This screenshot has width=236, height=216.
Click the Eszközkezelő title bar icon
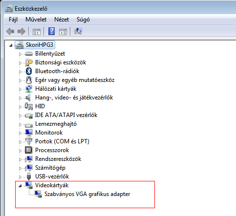pyautogui.click(x=9, y=8)
